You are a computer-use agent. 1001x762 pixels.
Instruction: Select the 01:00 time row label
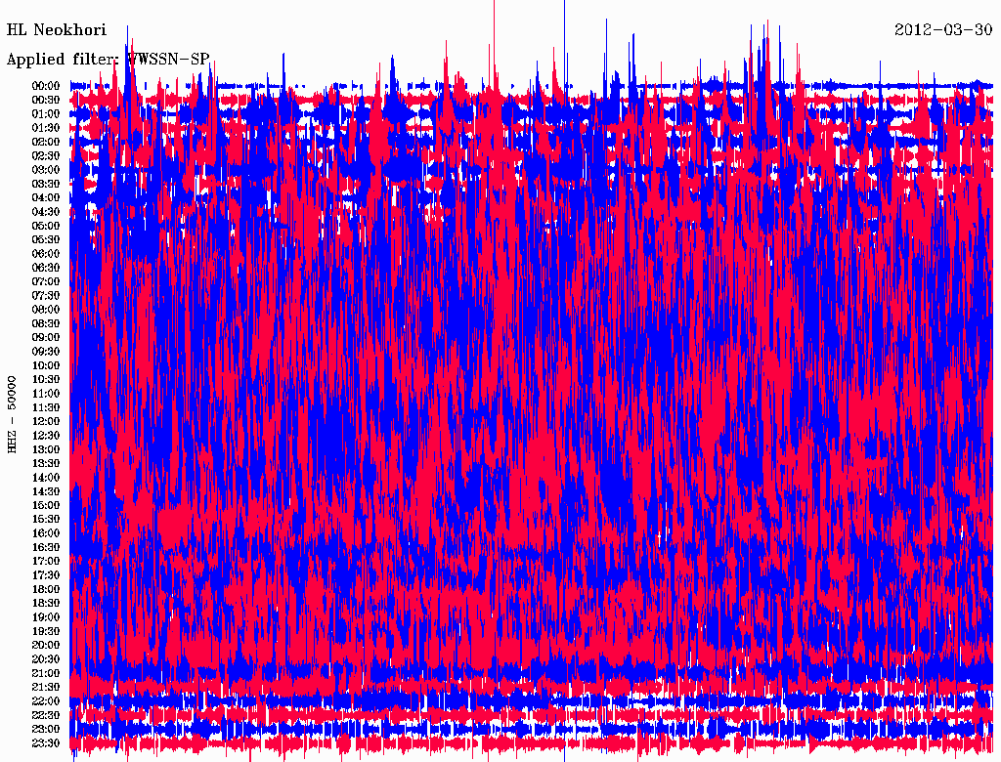[46, 113]
